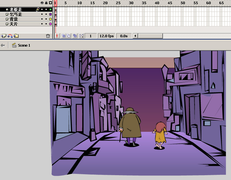
Task: Select the keyframe in 乞丐走 layer
Action: point(56,14)
